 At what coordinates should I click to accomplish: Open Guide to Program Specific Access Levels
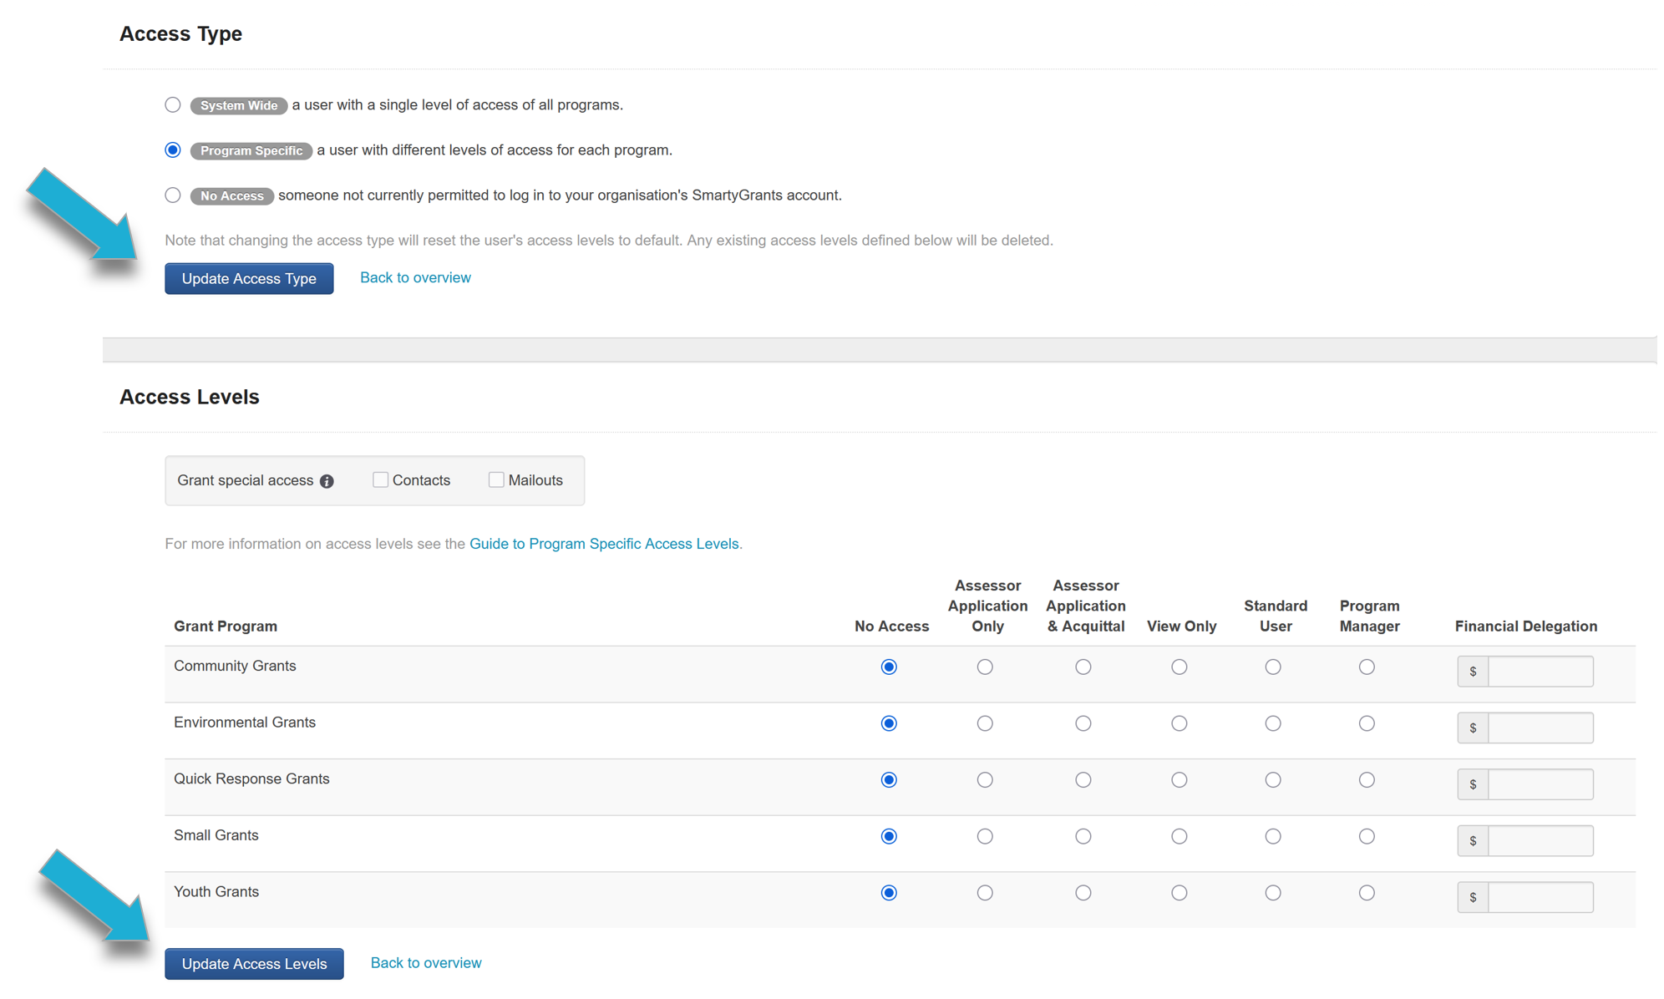tap(604, 544)
